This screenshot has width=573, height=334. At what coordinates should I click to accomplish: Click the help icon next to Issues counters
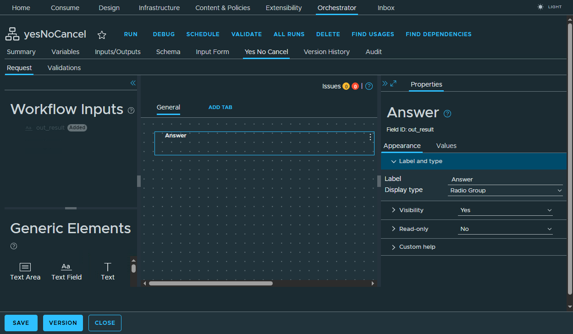point(369,86)
